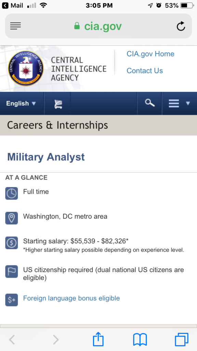Open Safari bookmarks book icon
The width and height of the screenshot is (197, 351).
(140, 340)
